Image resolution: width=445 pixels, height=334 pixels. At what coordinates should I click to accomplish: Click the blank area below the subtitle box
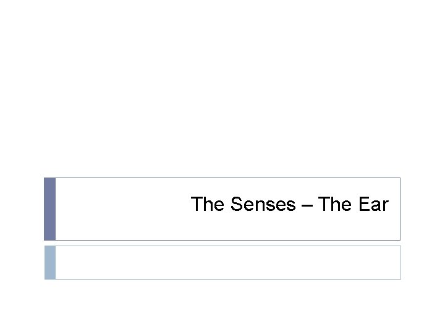click(222, 306)
